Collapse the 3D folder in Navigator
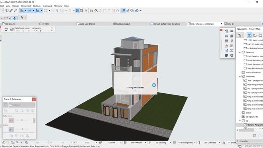This screenshot has width=263, height=148. [x=240, y=121]
